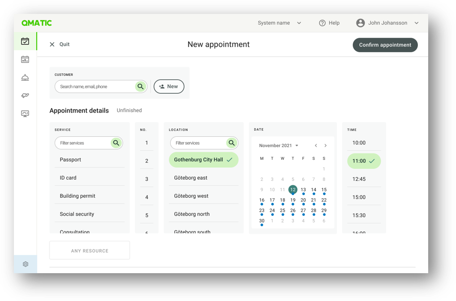Expand the account menu chevron next to John Johansson
The height and width of the screenshot is (301, 456).
coord(417,23)
